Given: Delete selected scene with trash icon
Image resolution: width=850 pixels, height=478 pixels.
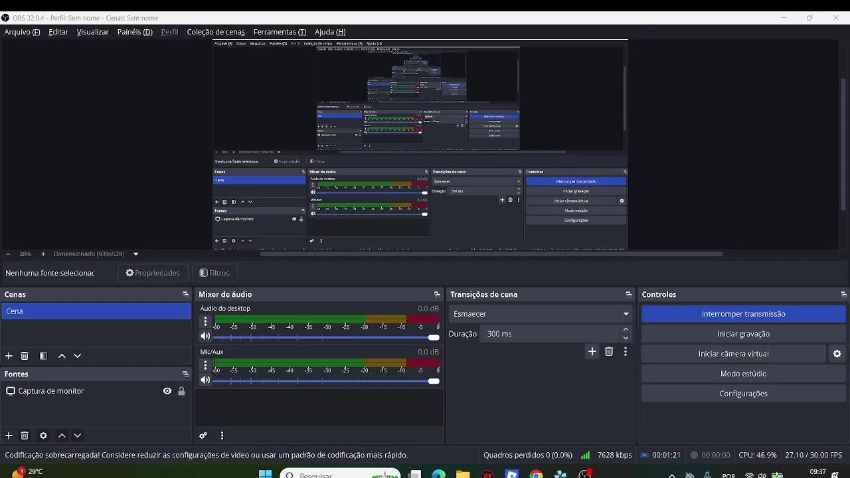Looking at the screenshot, I should (x=25, y=356).
